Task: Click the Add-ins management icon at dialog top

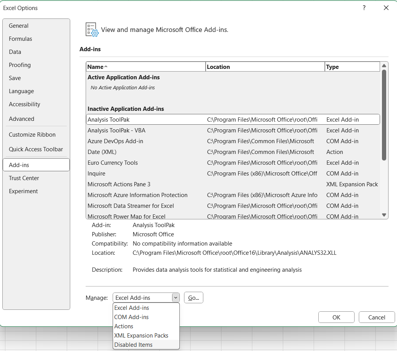Action: pyautogui.click(x=91, y=29)
